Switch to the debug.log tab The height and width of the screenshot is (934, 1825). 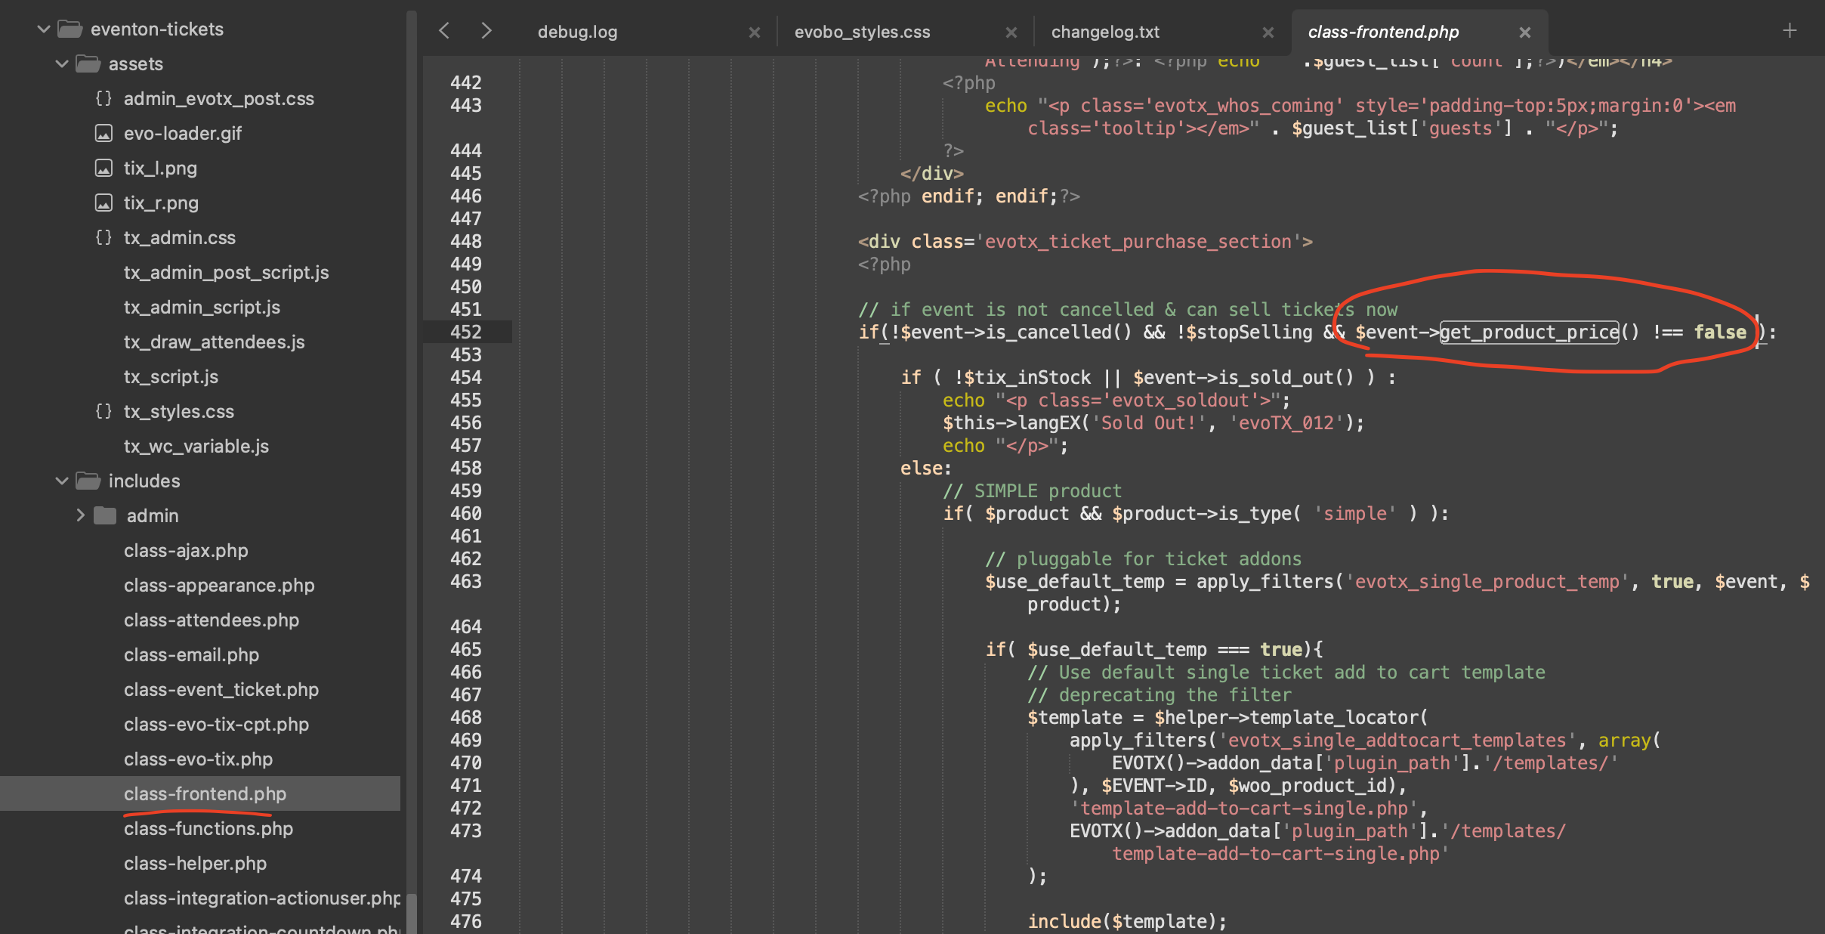[578, 32]
